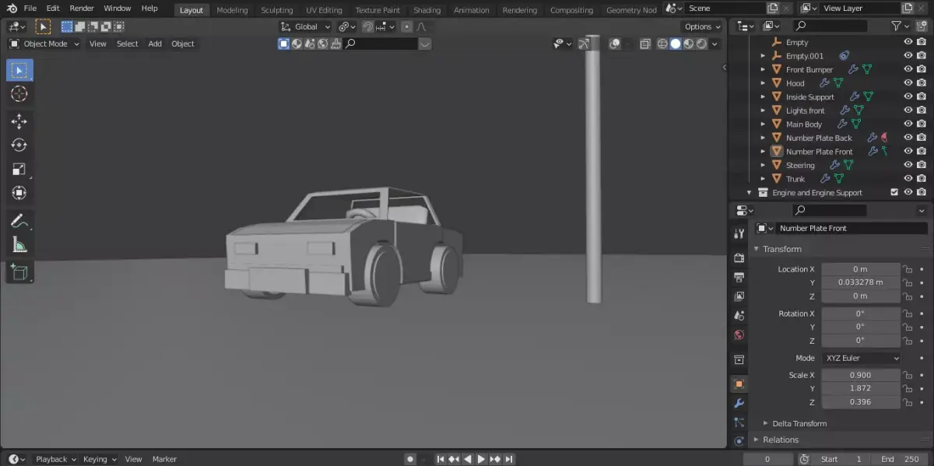The width and height of the screenshot is (934, 466).
Task: Uncheck Engine and Engine Support collection
Action: [894, 192]
